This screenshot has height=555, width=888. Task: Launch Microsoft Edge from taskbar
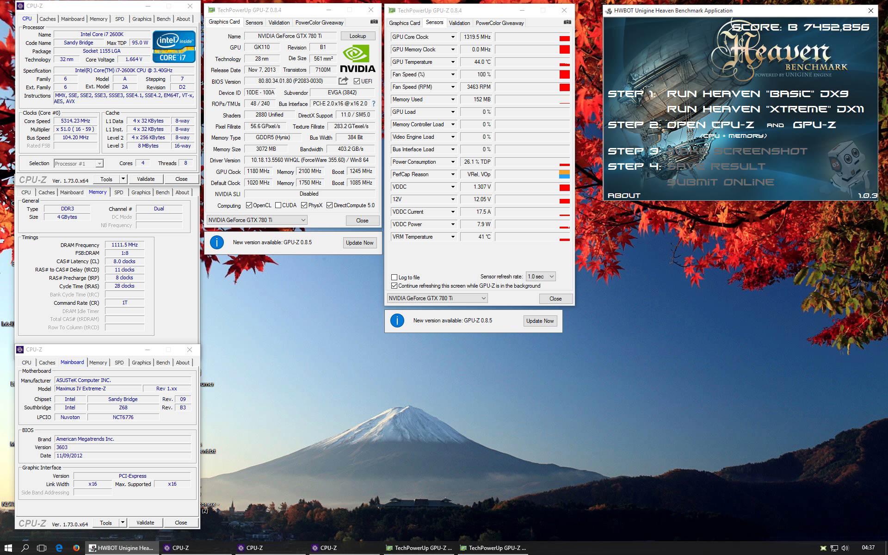pyautogui.click(x=59, y=548)
